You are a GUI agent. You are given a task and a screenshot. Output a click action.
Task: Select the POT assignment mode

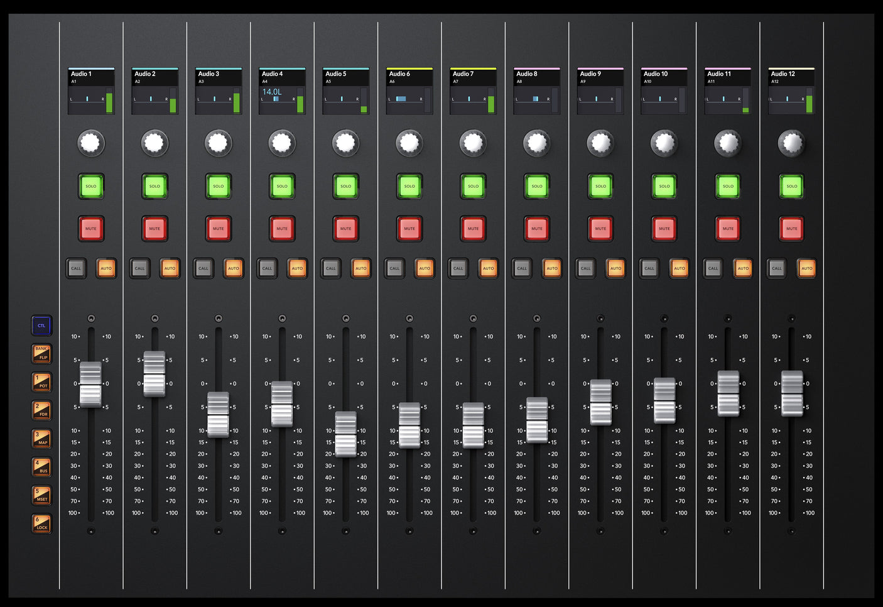click(41, 381)
